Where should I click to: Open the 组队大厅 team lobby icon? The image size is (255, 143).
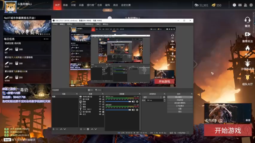click(247, 78)
